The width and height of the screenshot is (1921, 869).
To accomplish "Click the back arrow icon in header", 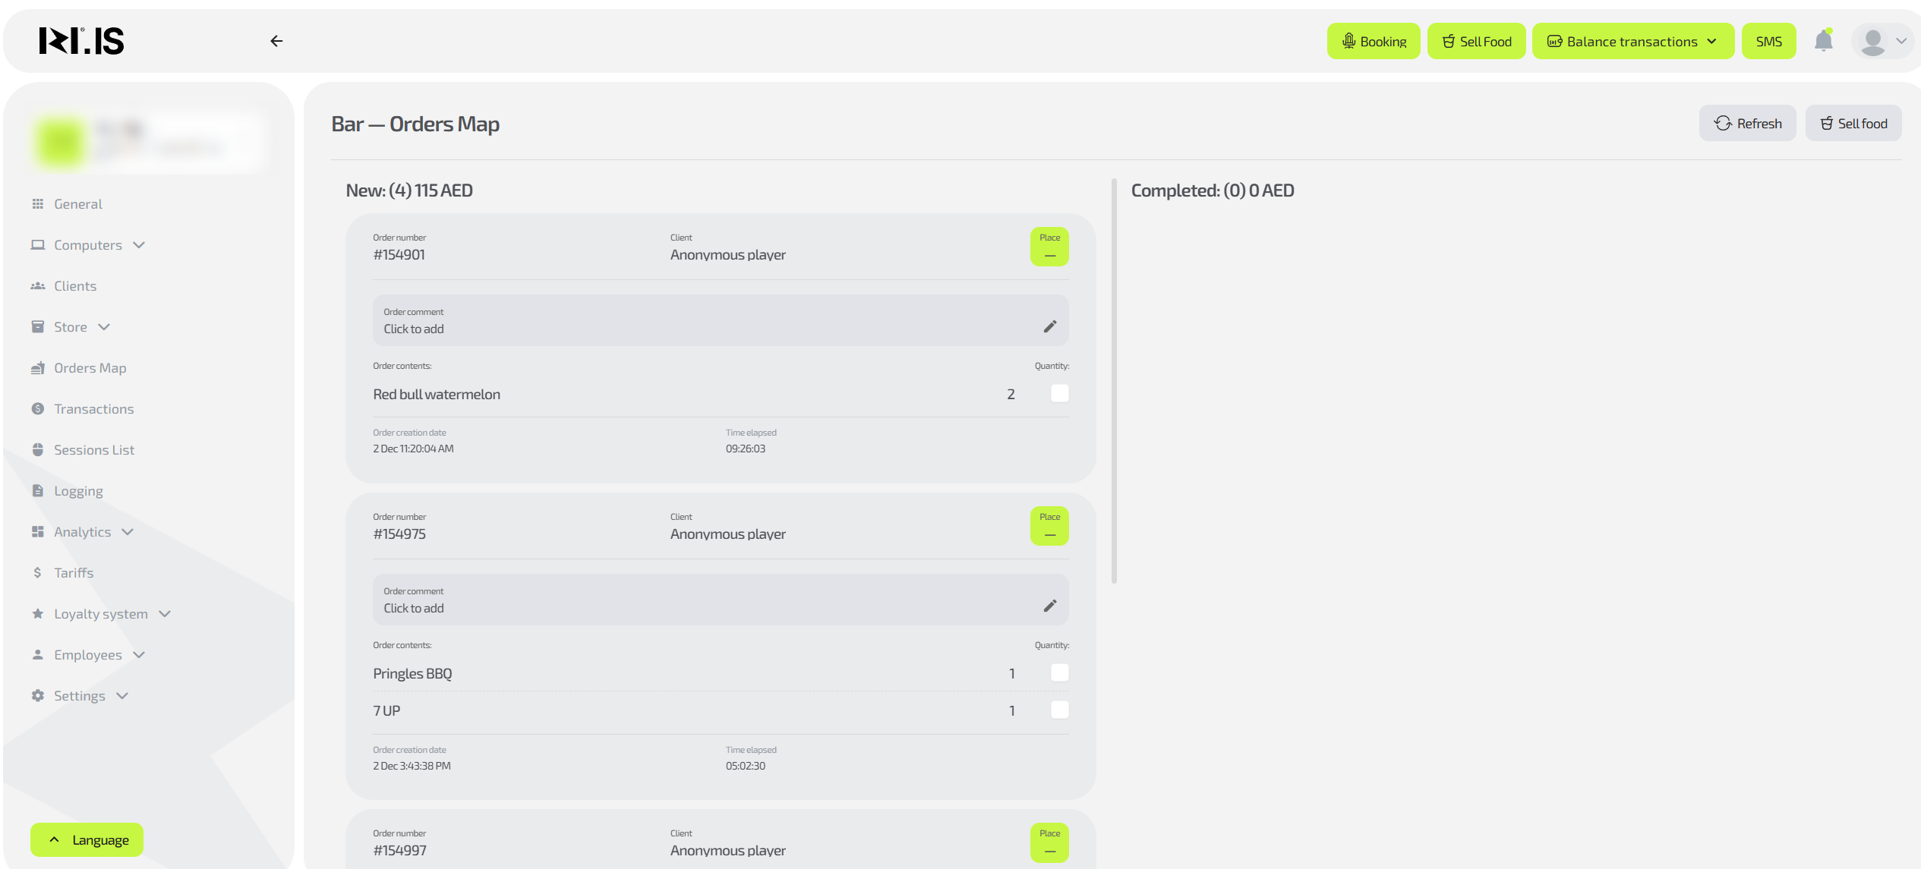I will point(276,41).
